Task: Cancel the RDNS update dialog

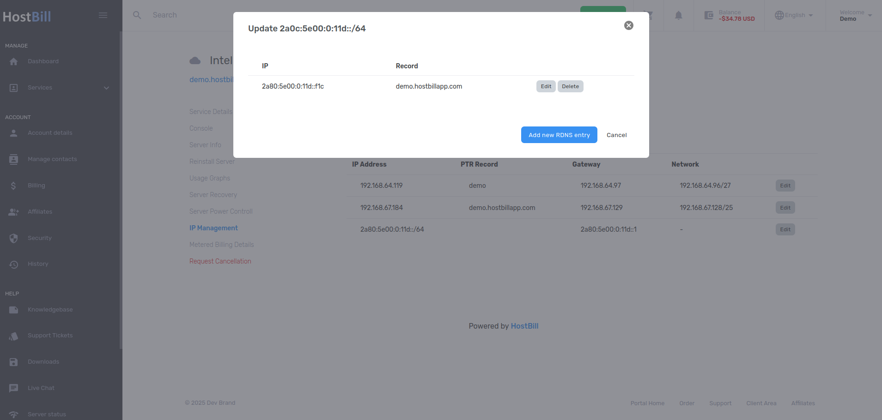Action: (616, 135)
